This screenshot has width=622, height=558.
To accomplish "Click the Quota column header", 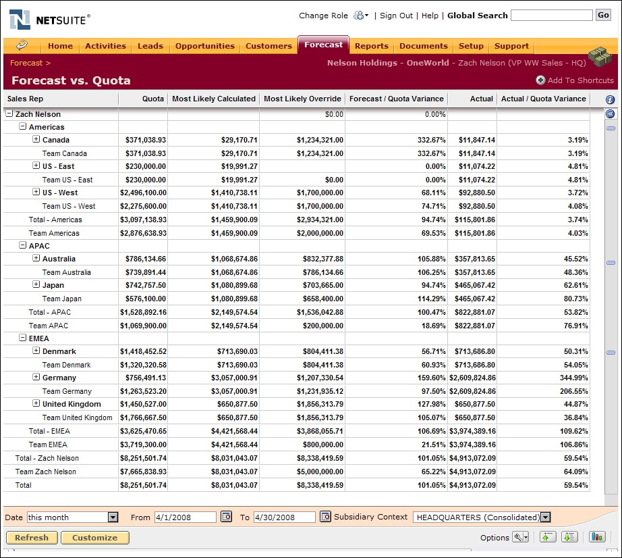I will click(x=152, y=99).
